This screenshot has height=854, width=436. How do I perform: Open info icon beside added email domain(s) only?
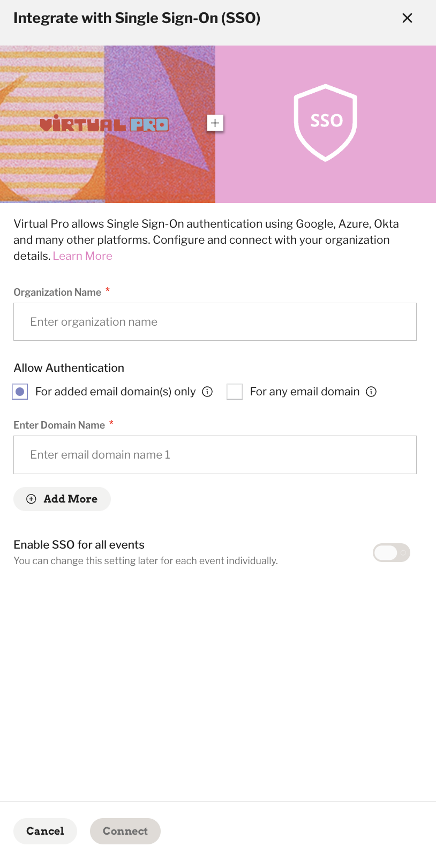[x=207, y=392]
